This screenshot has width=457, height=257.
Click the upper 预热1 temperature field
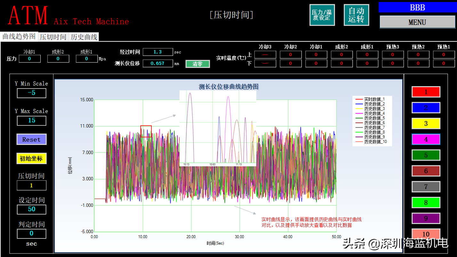(444, 55)
